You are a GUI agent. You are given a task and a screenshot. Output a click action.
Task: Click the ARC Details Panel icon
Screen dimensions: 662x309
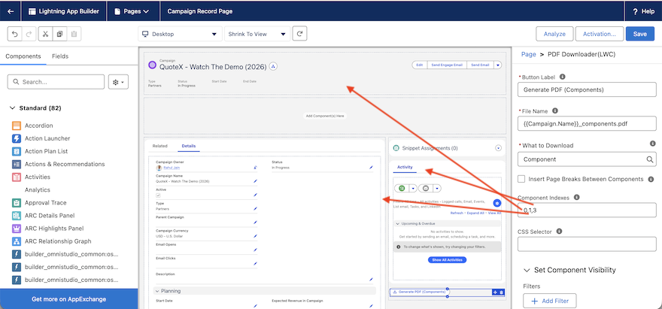click(x=17, y=216)
